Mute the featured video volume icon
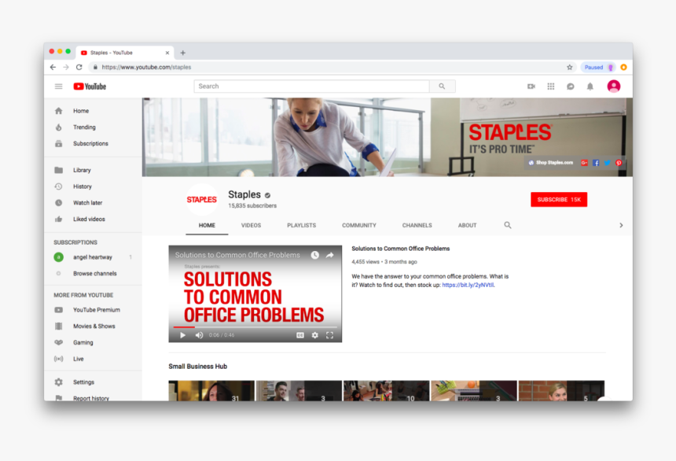 199,335
